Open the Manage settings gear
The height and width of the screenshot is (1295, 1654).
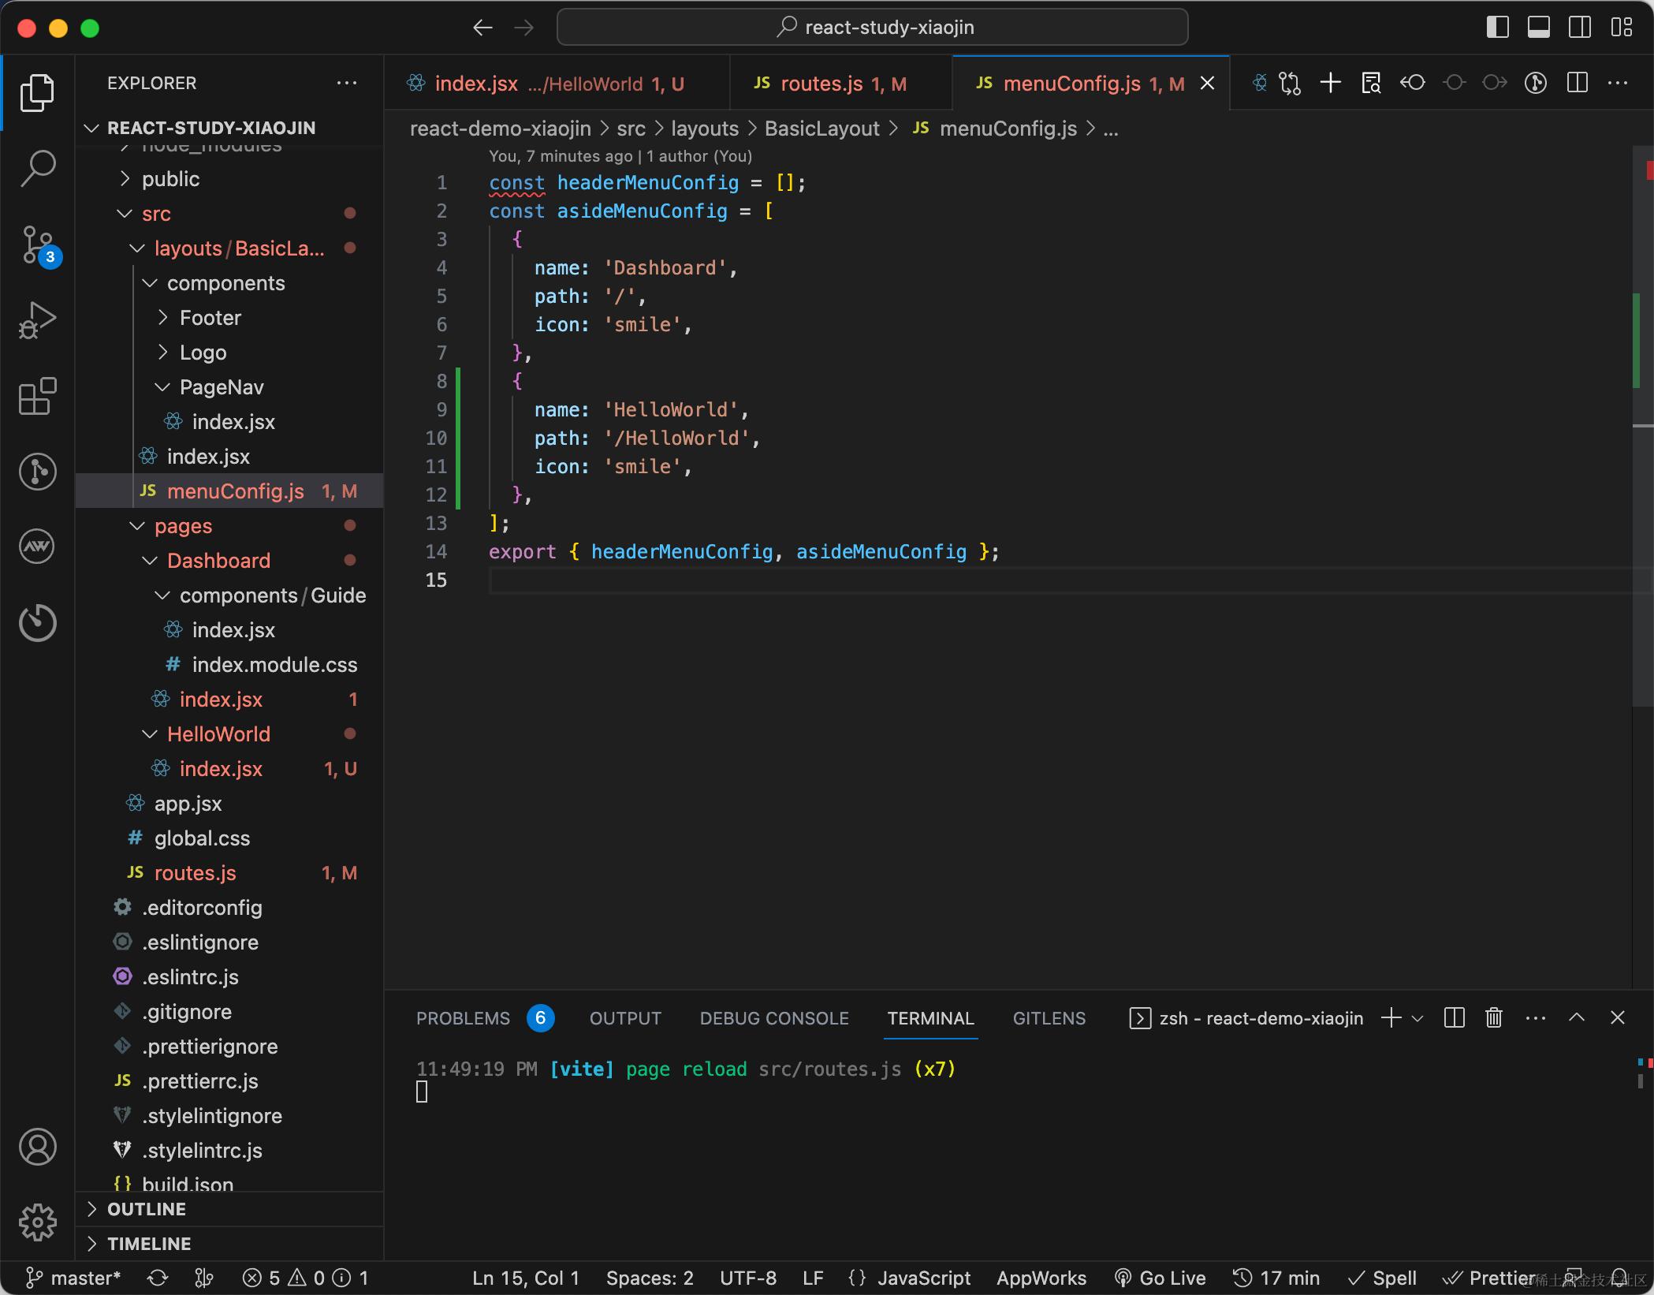(x=37, y=1222)
